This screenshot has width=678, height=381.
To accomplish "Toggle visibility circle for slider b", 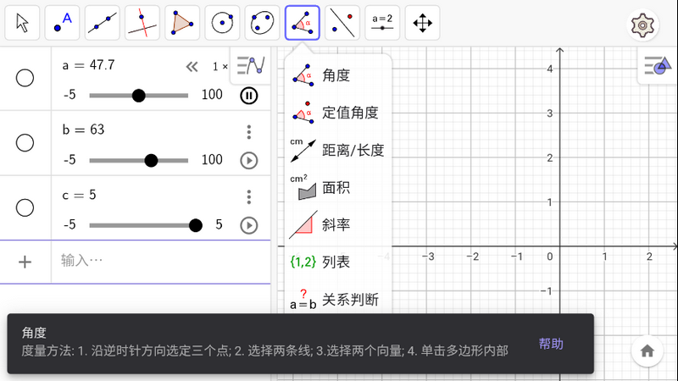I will click(x=25, y=142).
